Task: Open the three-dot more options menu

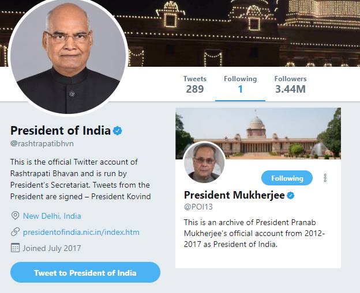Action: [x=325, y=178]
